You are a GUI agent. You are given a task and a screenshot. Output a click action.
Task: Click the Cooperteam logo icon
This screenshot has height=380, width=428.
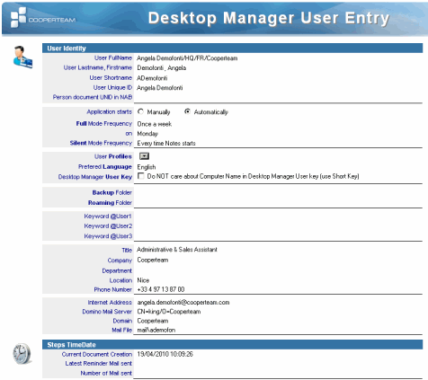click(19, 17)
